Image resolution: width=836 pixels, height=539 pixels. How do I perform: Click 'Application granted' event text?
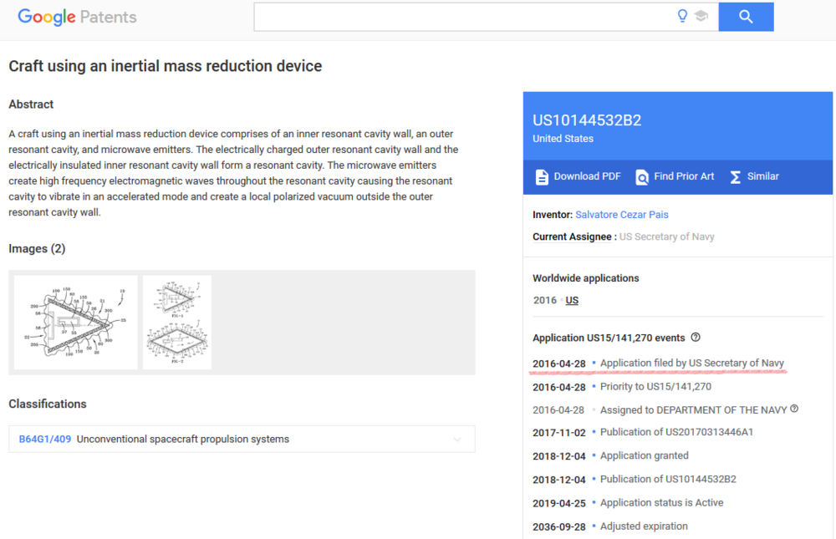click(x=645, y=455)
